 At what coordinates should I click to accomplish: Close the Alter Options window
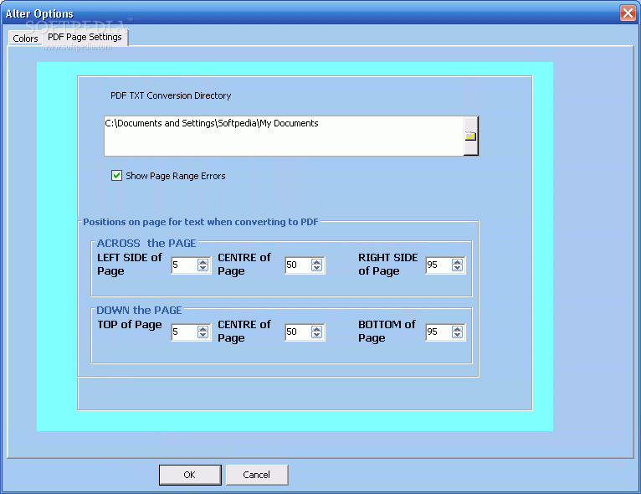click(x=628, y=13)
